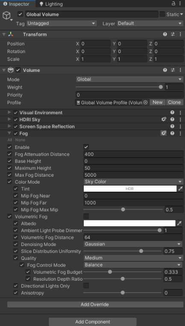Toggle Fog Enable value checkbox
Screen dimensions: 185x326
click(86, 147)
